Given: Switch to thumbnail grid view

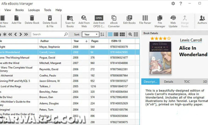Looking at the screenshot, I should point(122,34).
